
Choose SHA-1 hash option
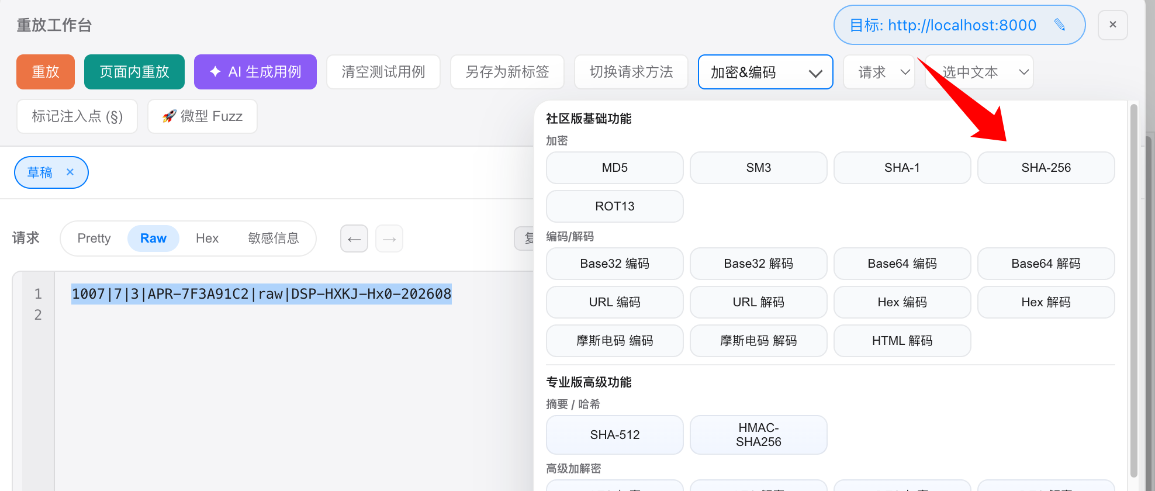point(902,168)
